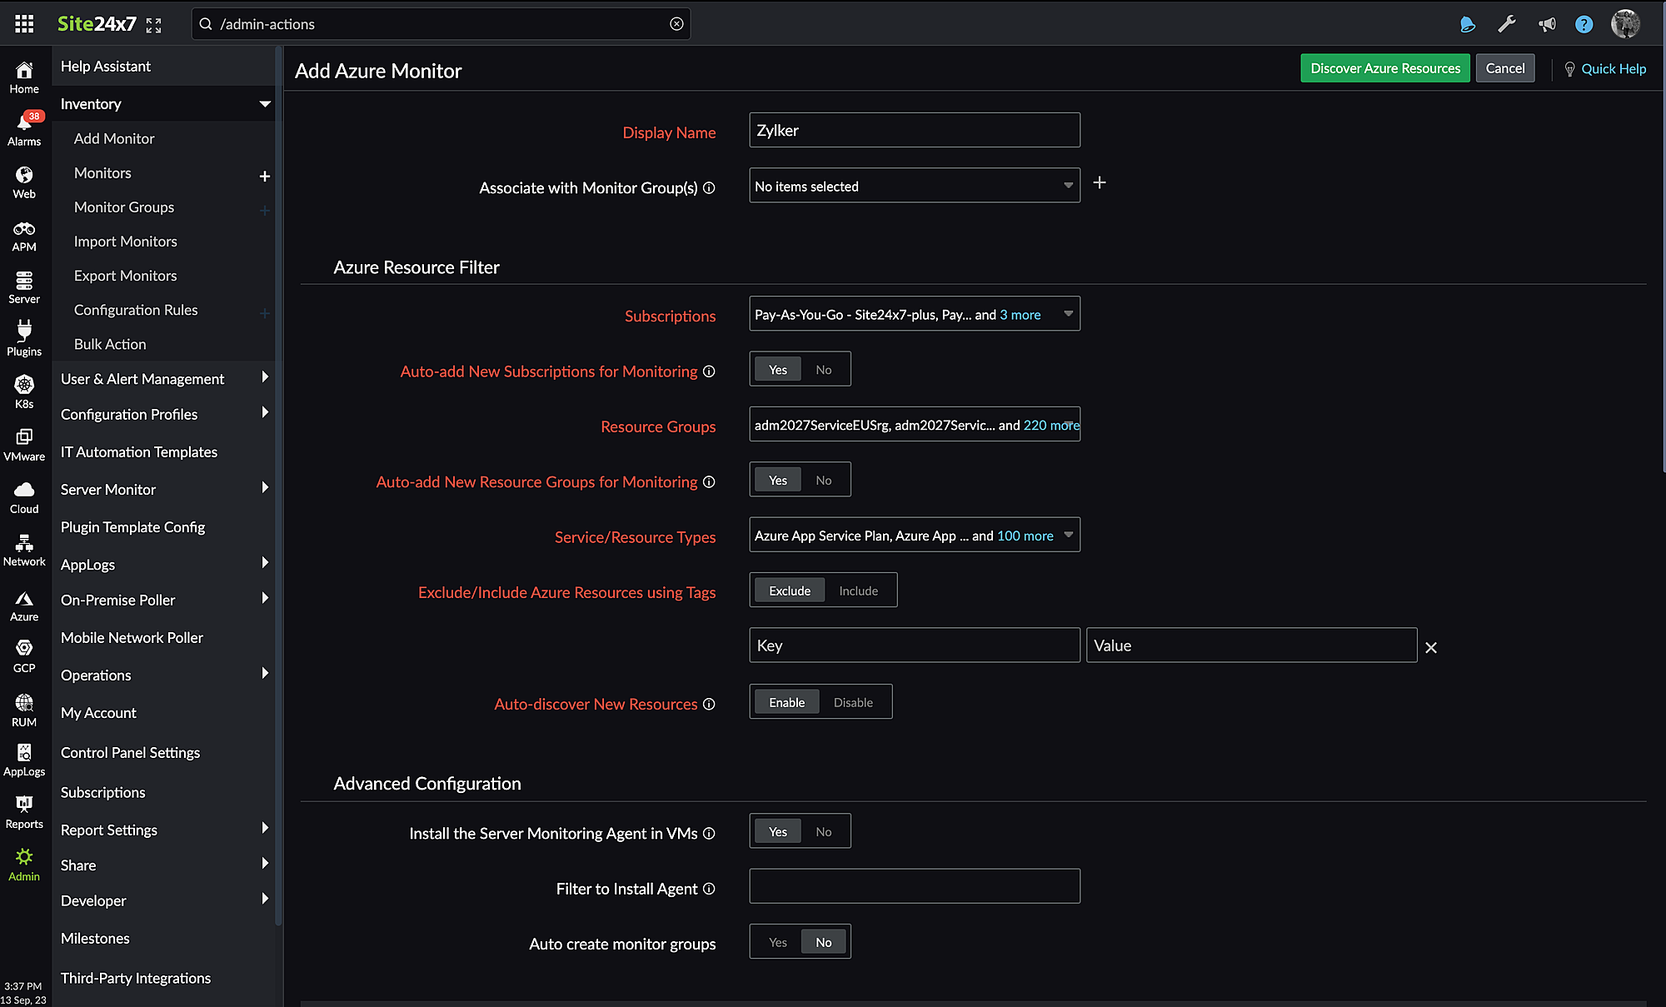Screen dimensions: 1666x1007
Task: Open the Network sidebar icon
Action: tap(24, 550)
